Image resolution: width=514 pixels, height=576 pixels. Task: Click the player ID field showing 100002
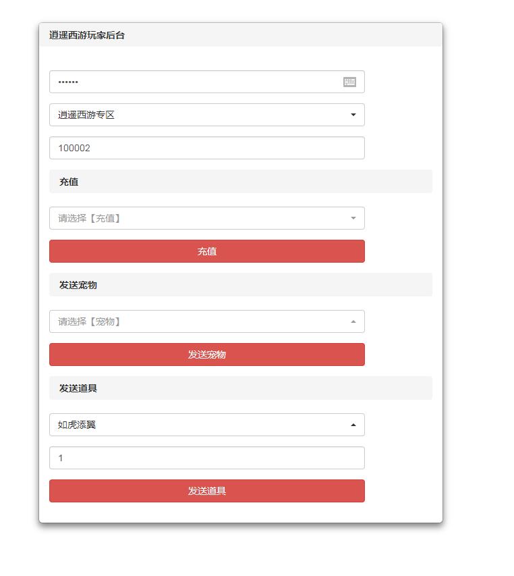[206, 148]
